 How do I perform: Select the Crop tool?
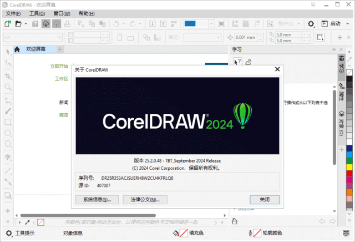point(8,76)
